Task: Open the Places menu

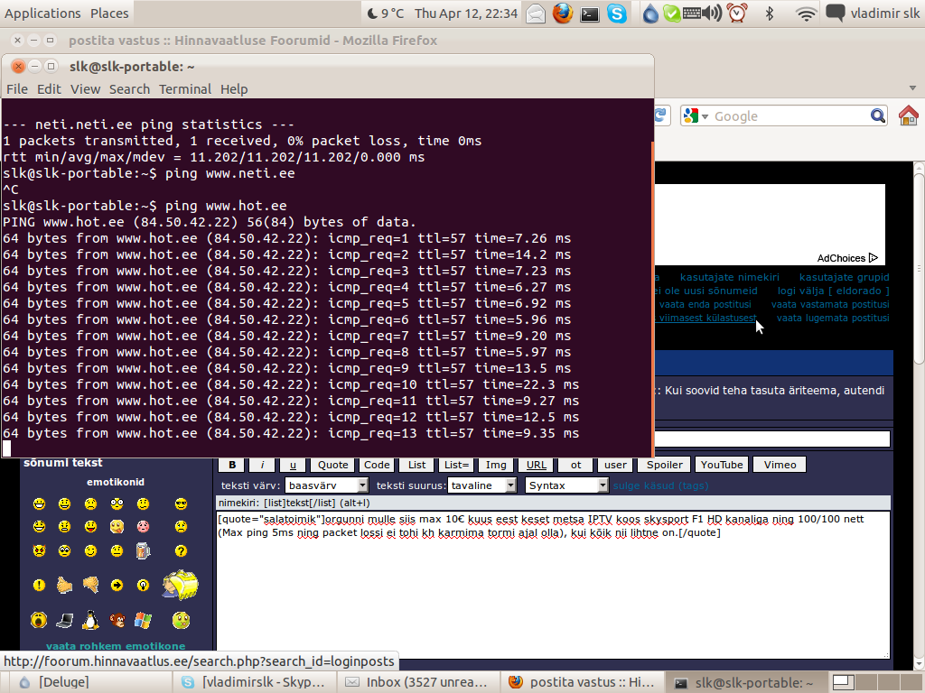Action: (109, 13)
